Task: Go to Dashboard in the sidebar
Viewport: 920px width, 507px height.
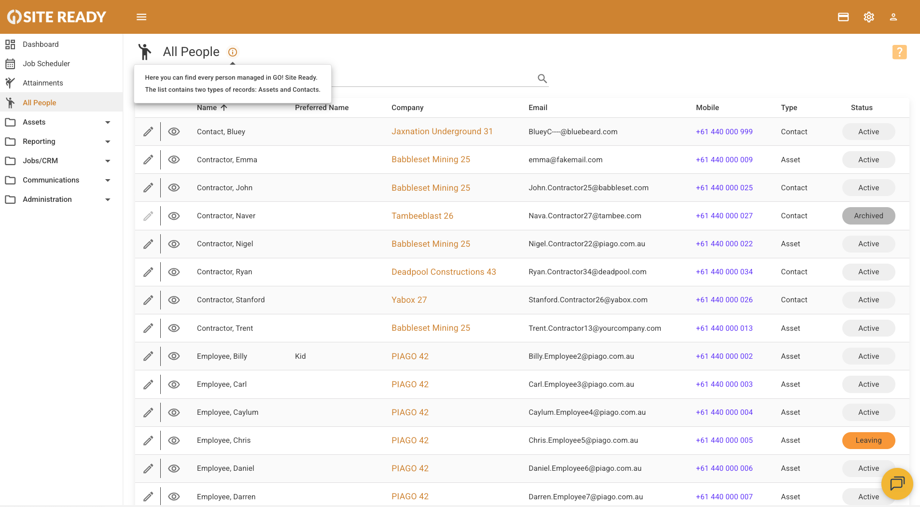Action: point(41,44)
